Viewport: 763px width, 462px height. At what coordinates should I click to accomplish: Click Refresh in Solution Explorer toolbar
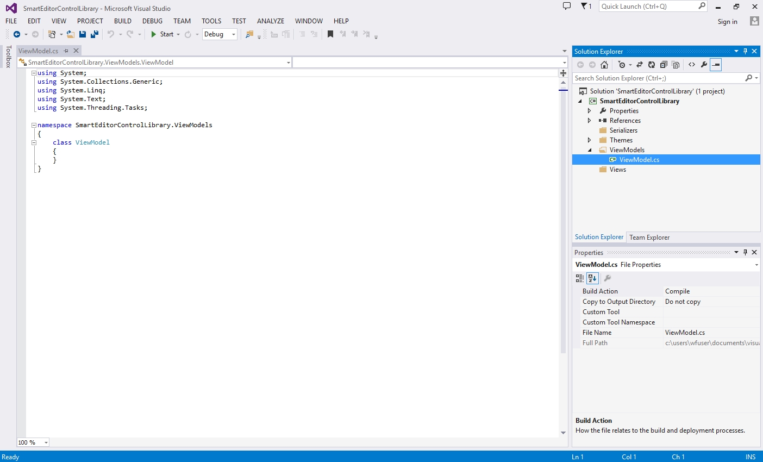(651, 65)
